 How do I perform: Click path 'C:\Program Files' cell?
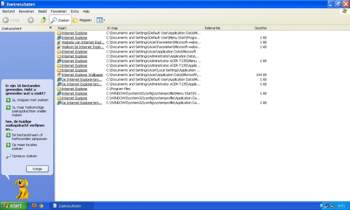118,89
